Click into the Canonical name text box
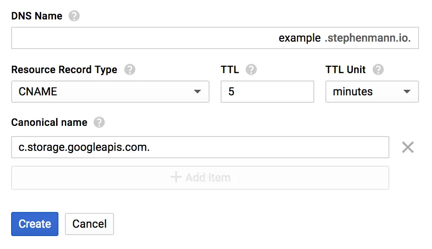The height and width of the screenshot is (249, 432). (x=200, y=147)
